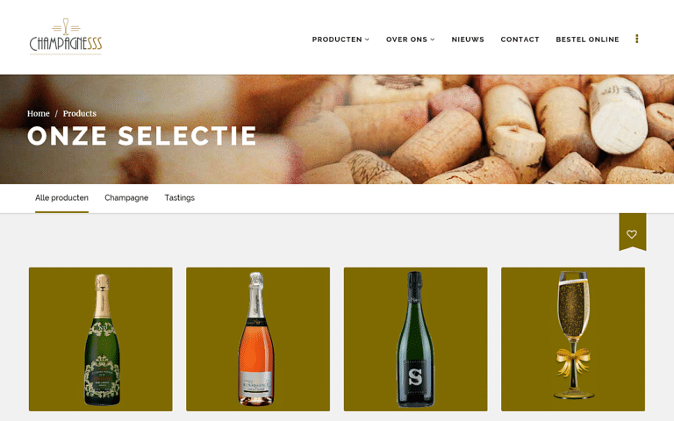Open the green ornate champagne bottle product
The width and height of the screenshot is (674, 421).
101,339
